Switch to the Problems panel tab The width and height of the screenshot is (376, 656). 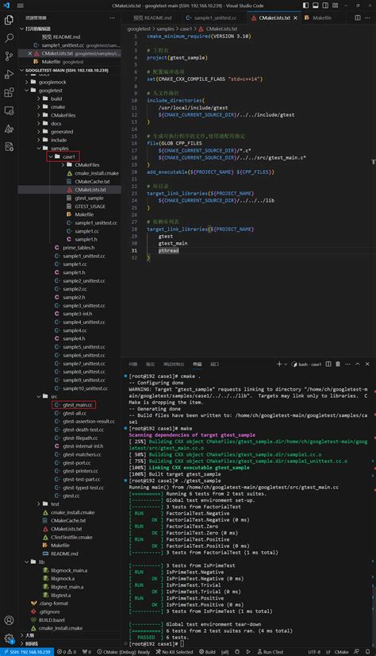tap(132, 364)
